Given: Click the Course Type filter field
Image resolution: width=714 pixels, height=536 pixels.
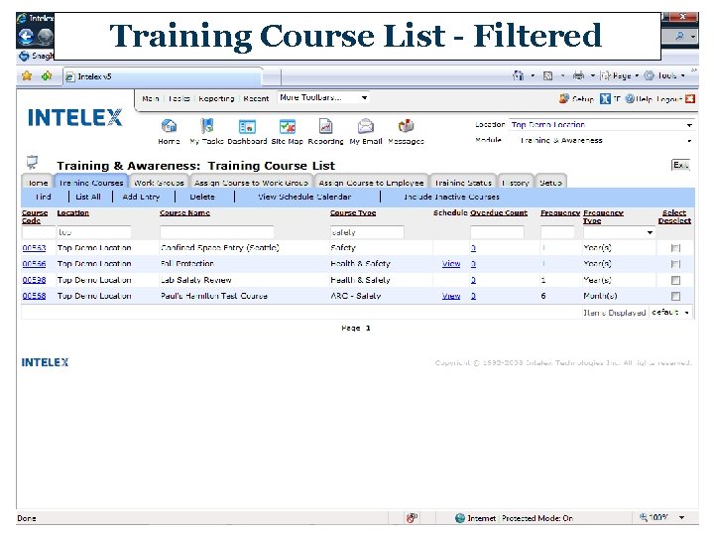Looking at the screenshot, I should pyautogui.click(x=367, y=232).
